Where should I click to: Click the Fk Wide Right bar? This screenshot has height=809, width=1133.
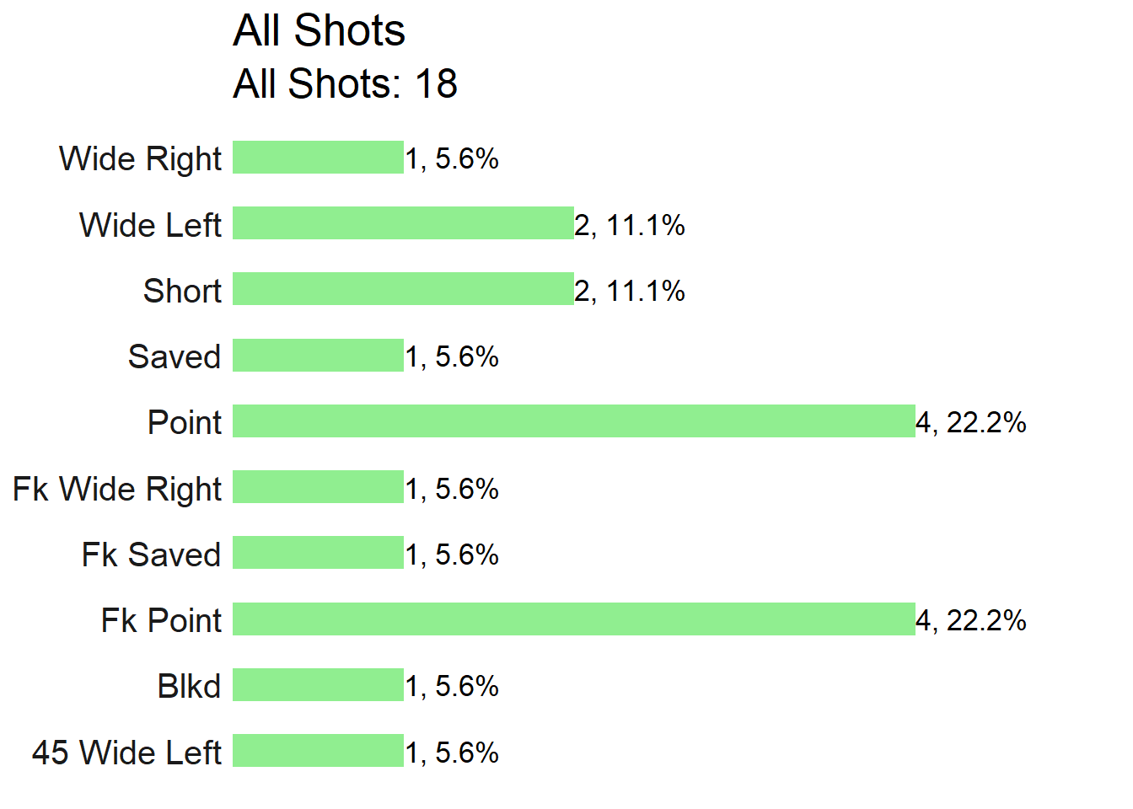(x=318, y=487)
